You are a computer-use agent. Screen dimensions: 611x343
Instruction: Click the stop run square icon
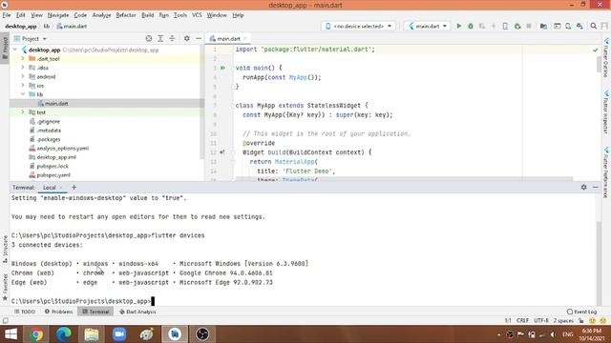click(x=529, y=26)
